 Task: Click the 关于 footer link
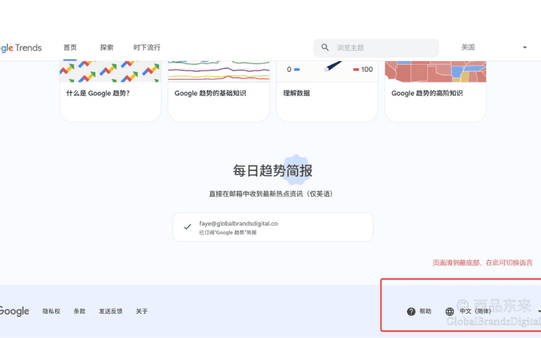pos(142,311)
